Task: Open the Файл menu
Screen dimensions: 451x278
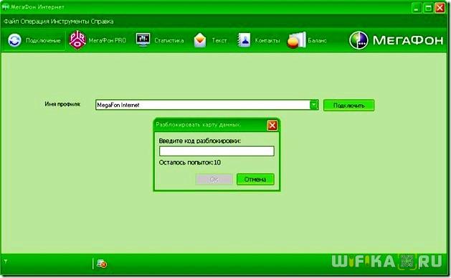Action: click(x=11, y=22)
